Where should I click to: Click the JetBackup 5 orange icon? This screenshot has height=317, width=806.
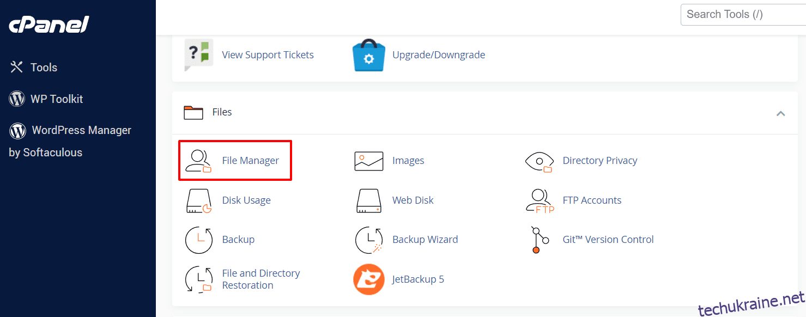click(x=369, y=279)
